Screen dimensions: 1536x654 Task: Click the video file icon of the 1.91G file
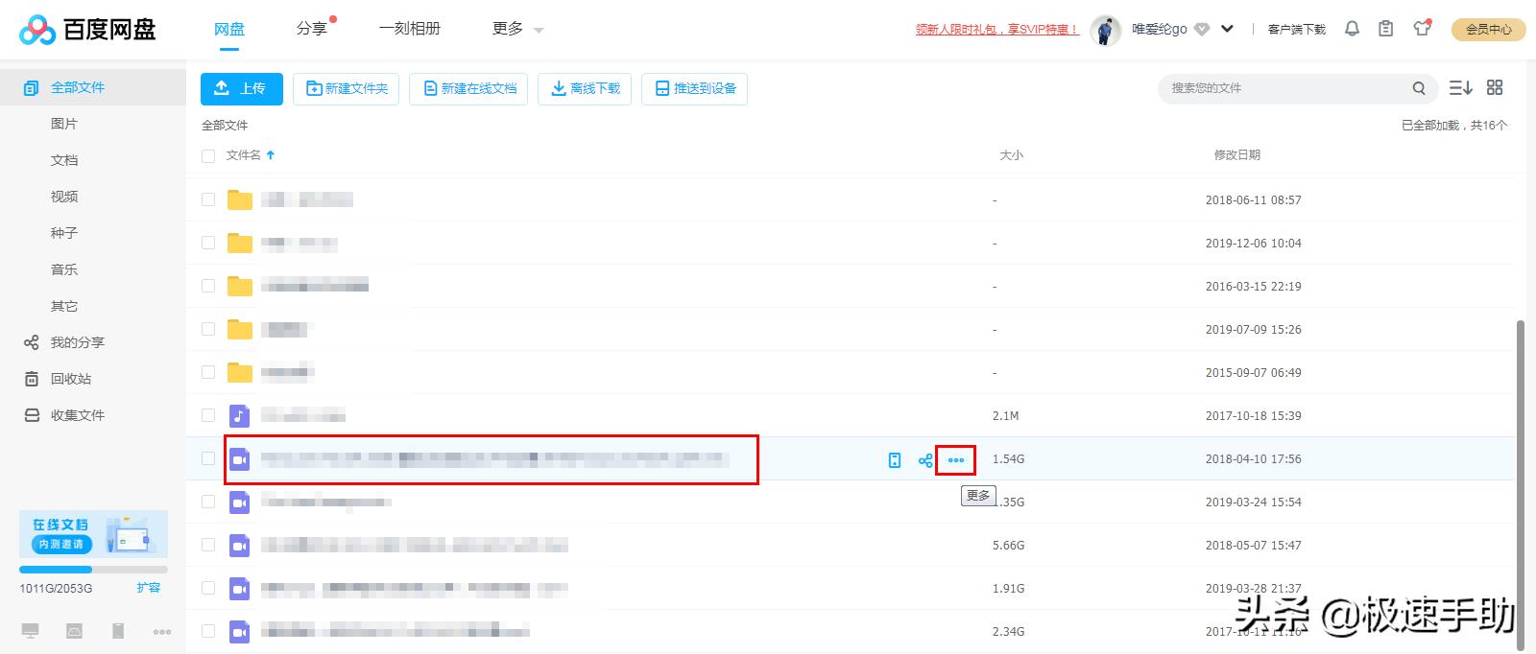coord(240,588)
